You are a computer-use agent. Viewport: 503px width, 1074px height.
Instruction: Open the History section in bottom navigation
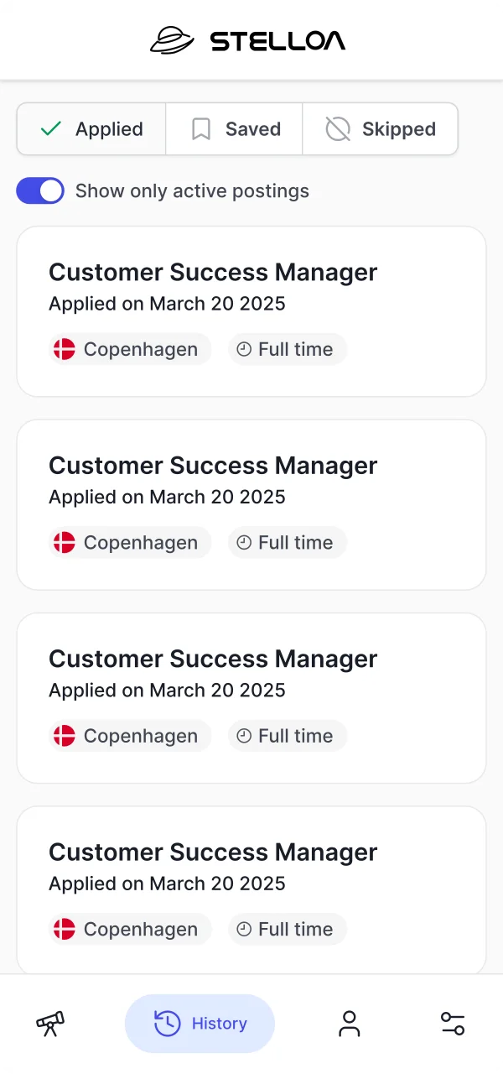click(200, 1023)
